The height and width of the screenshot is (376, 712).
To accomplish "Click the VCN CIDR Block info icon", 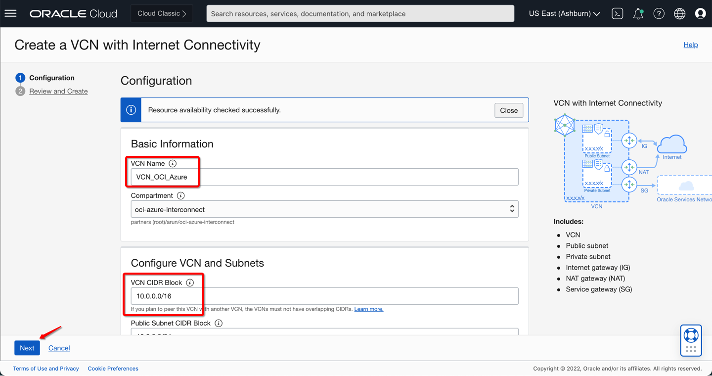I will tap(190, 283).
